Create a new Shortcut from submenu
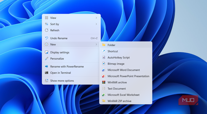Image resolution: width=207 pixels, height=114 pixels. [x=126, y=51]
